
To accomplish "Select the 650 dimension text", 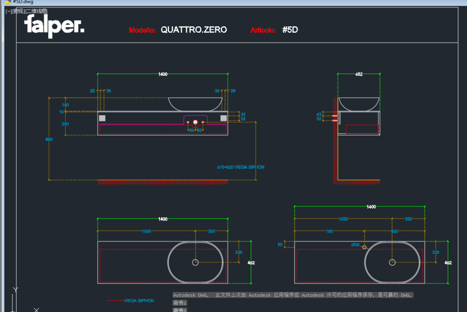I will pos(395,231).
